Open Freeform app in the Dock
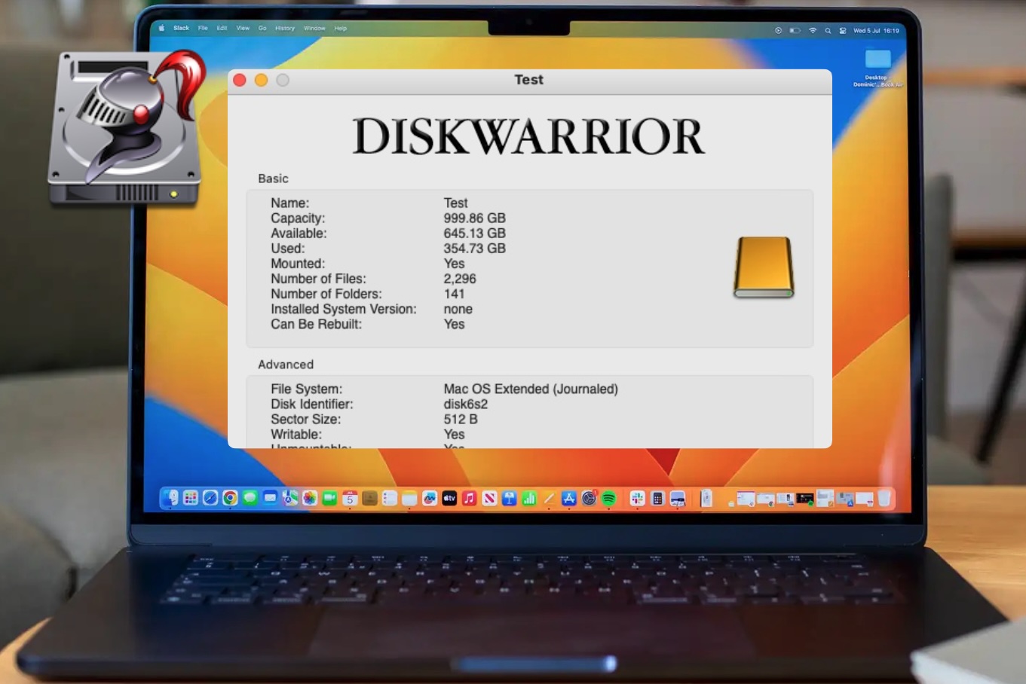Image resolution: width=1026 pixels, height=684 pixels. pyautogui.click(x=430, y=498)
